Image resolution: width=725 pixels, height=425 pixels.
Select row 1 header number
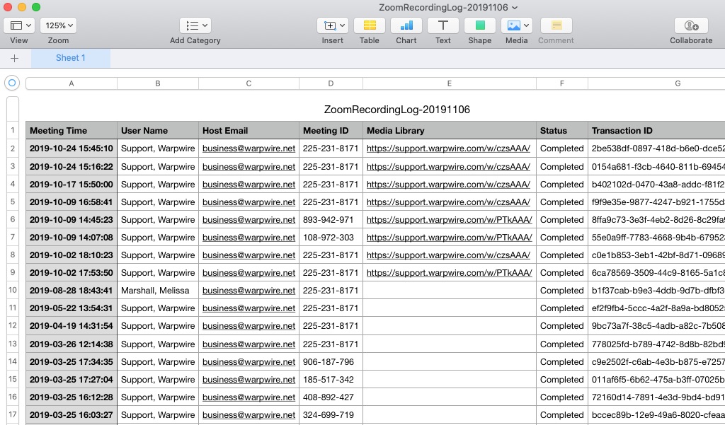pos(13,130)
